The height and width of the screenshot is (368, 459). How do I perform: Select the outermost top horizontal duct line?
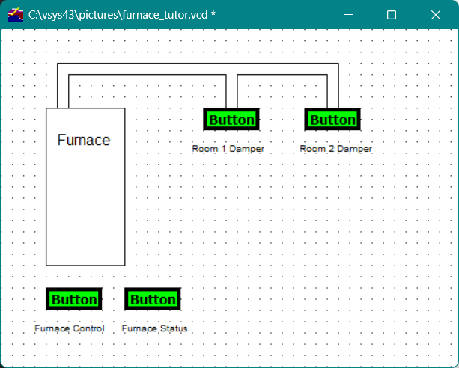click(195, 64)
